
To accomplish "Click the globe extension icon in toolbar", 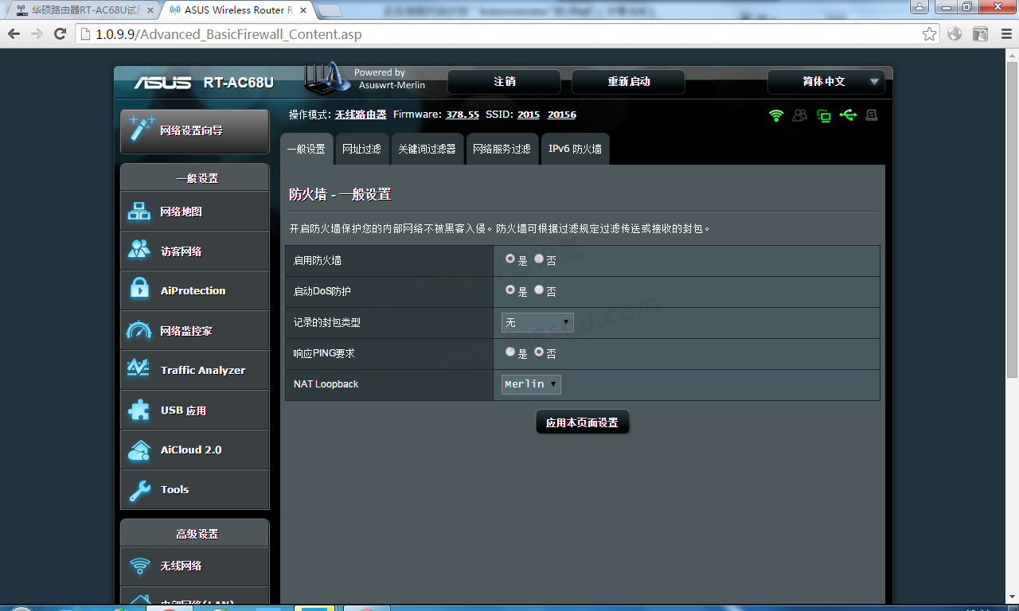I will pos(955,34).
